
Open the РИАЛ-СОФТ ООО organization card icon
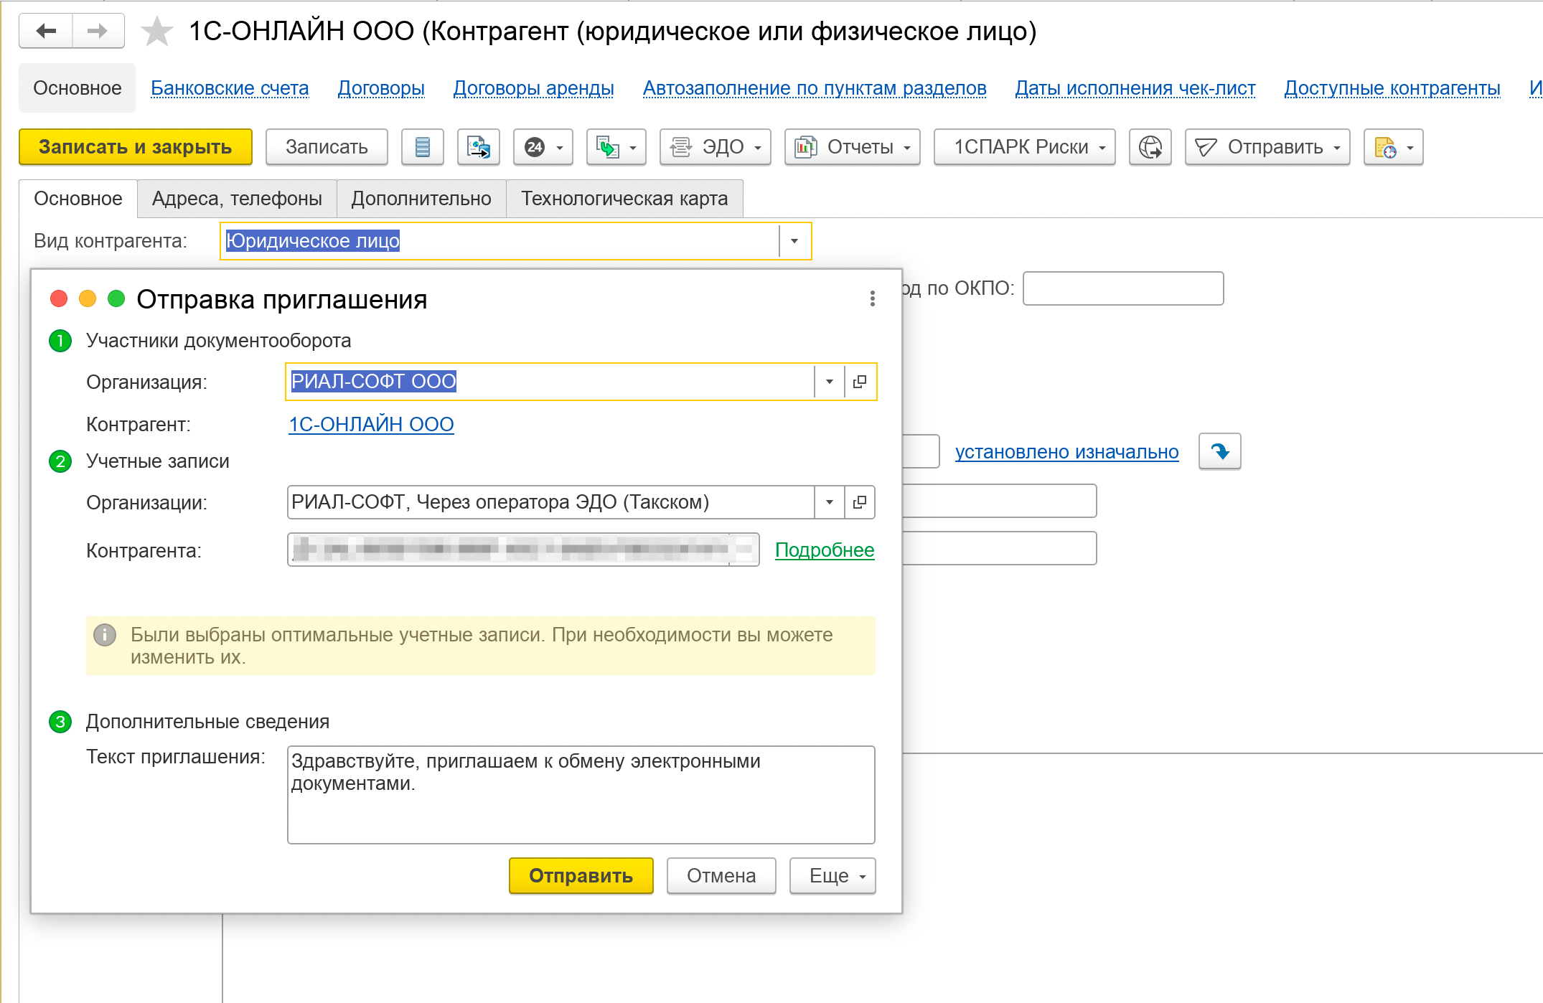coord(860,382)
